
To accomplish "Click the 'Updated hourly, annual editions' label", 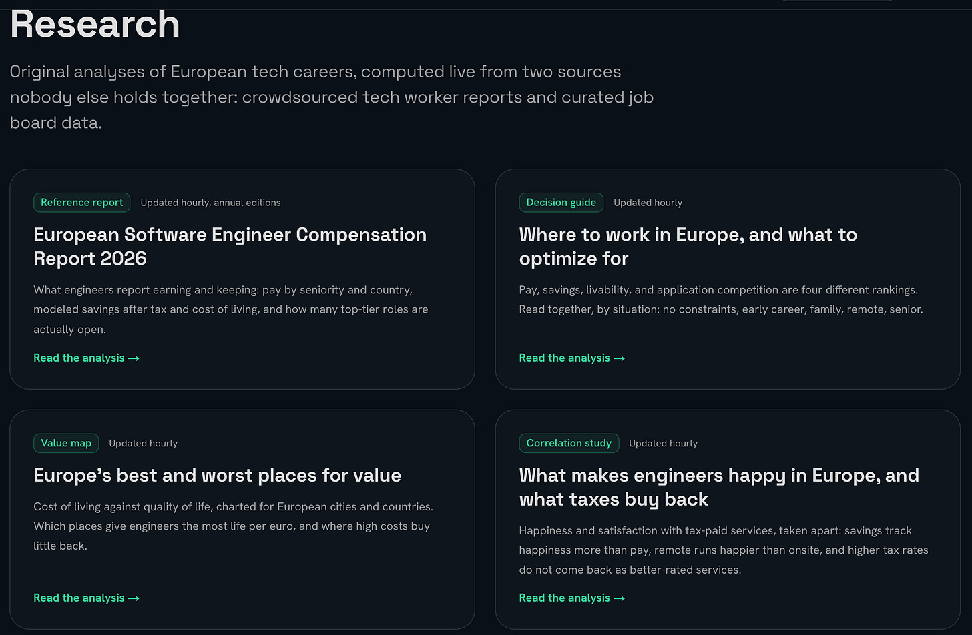I will (211, 203).
